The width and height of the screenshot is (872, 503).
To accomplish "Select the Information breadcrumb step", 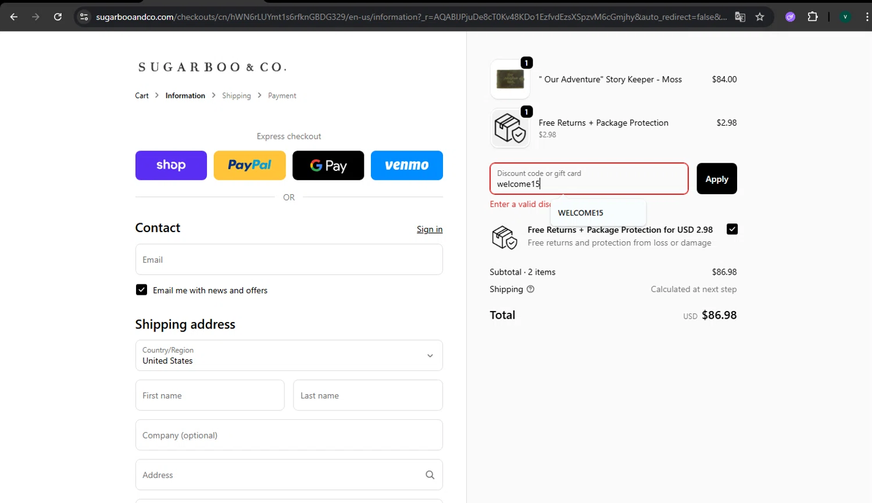I will pyautogui.click(x=185, y=95).
